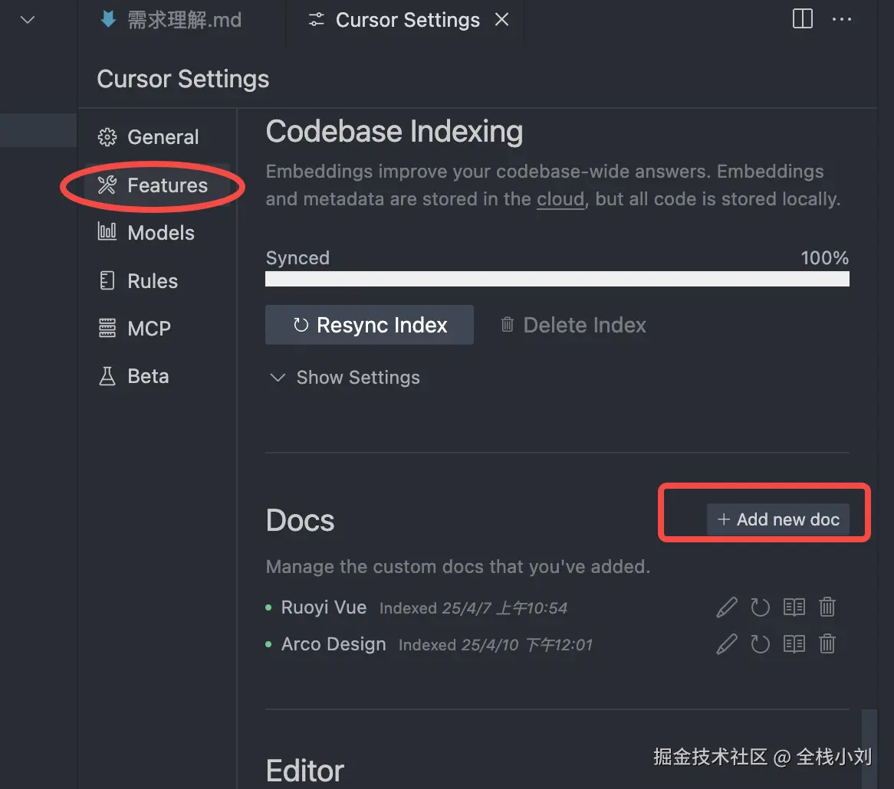Follow the cloud link in description
This screenshot has width=894, height=789.
[x=560, y=199]
